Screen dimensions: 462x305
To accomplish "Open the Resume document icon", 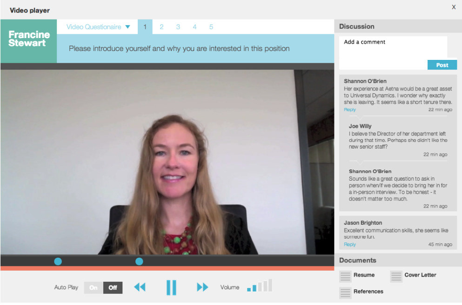I will click(345, 277).
